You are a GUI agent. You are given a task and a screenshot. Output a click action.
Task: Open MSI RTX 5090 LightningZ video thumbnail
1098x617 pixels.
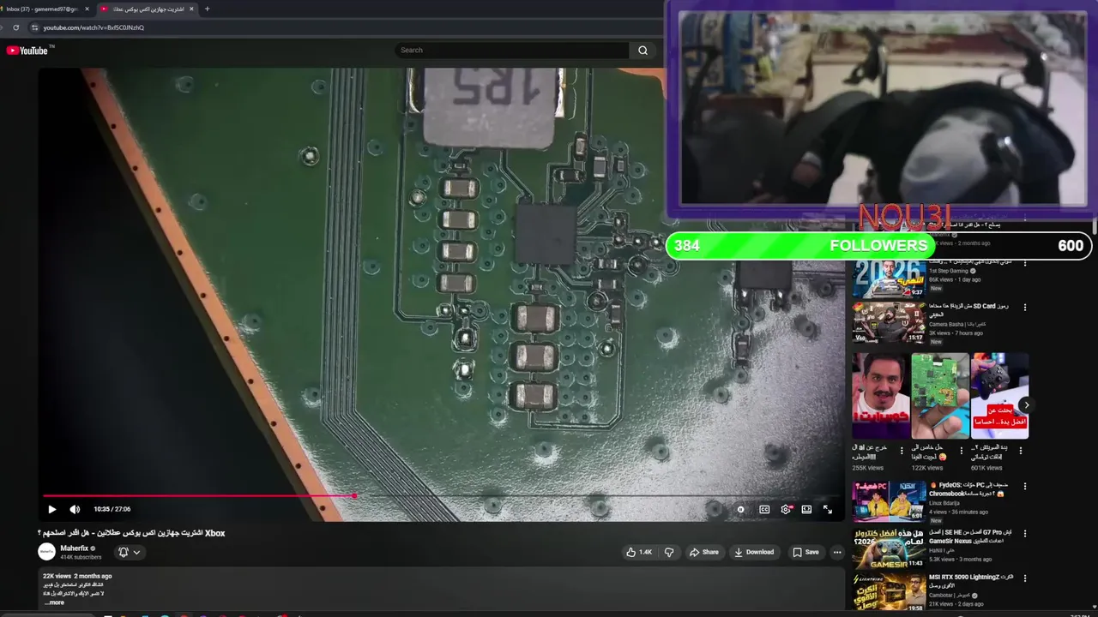tap(889, 592)
